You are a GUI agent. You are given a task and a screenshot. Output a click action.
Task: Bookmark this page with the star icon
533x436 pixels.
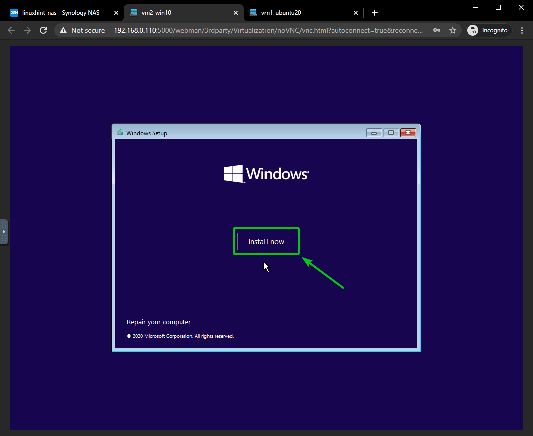(453, 30)
